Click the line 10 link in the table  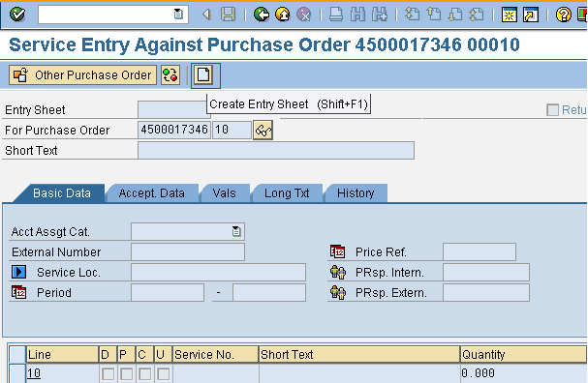(x=34, y=373)
